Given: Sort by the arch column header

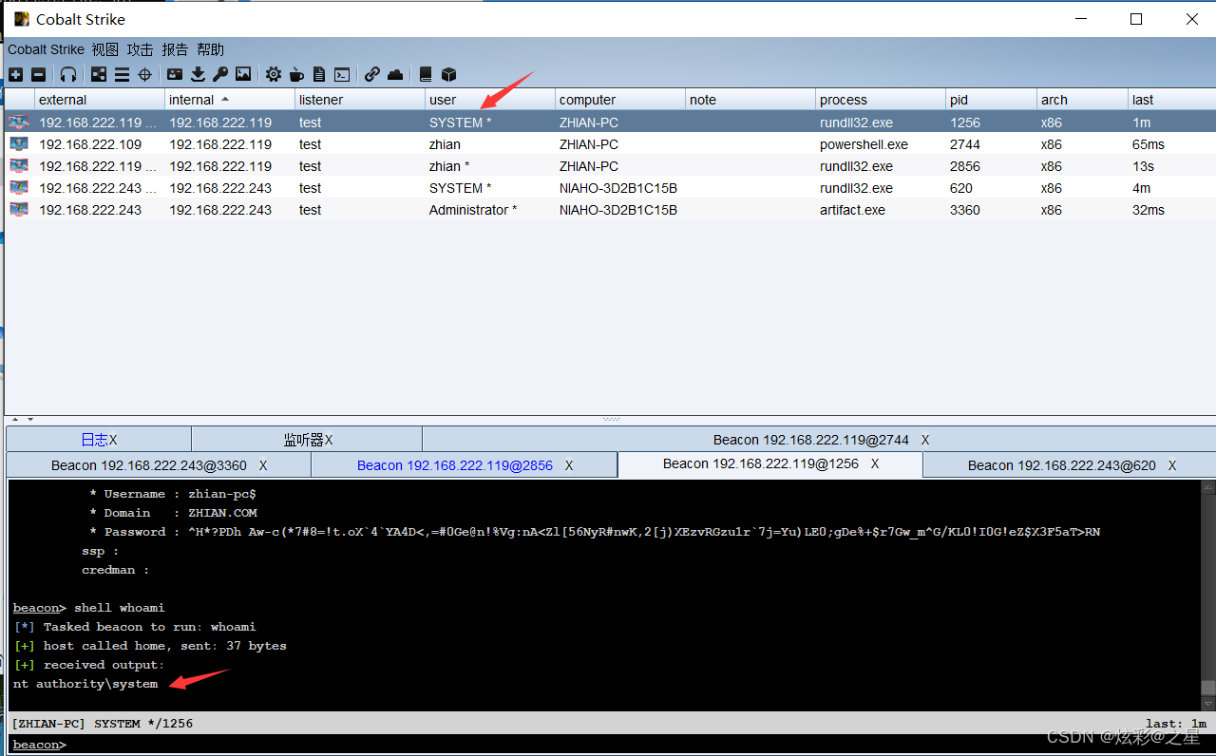Looking at the screenshot, I should tap(1082, 99).
